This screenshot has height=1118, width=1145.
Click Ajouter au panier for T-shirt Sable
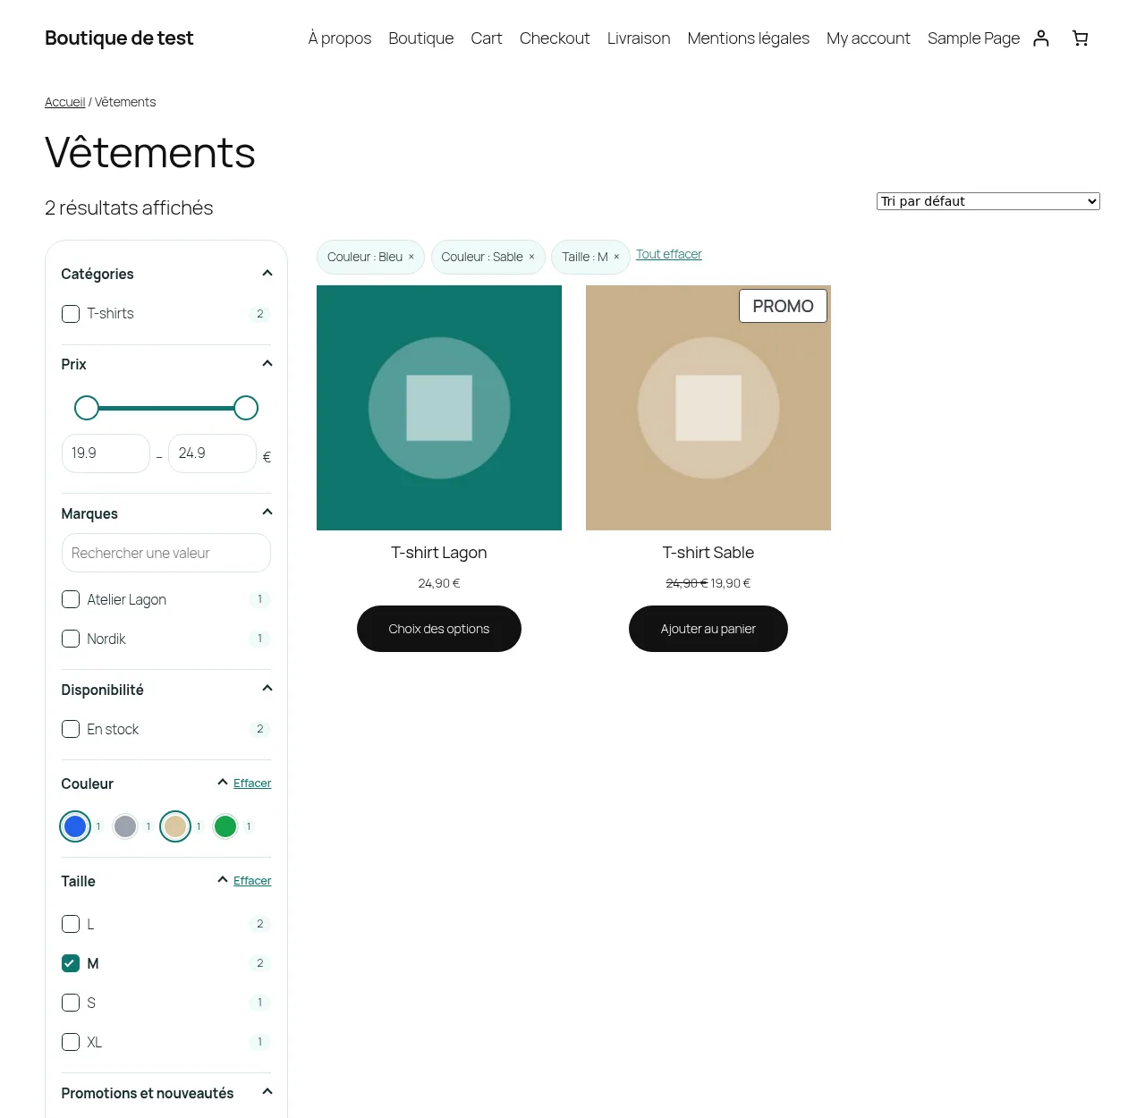tap(708, 629)
